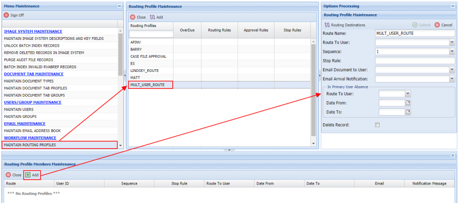Click the Approval Rules column header
This screenshot has width=459, height=203.
[256, 30]
